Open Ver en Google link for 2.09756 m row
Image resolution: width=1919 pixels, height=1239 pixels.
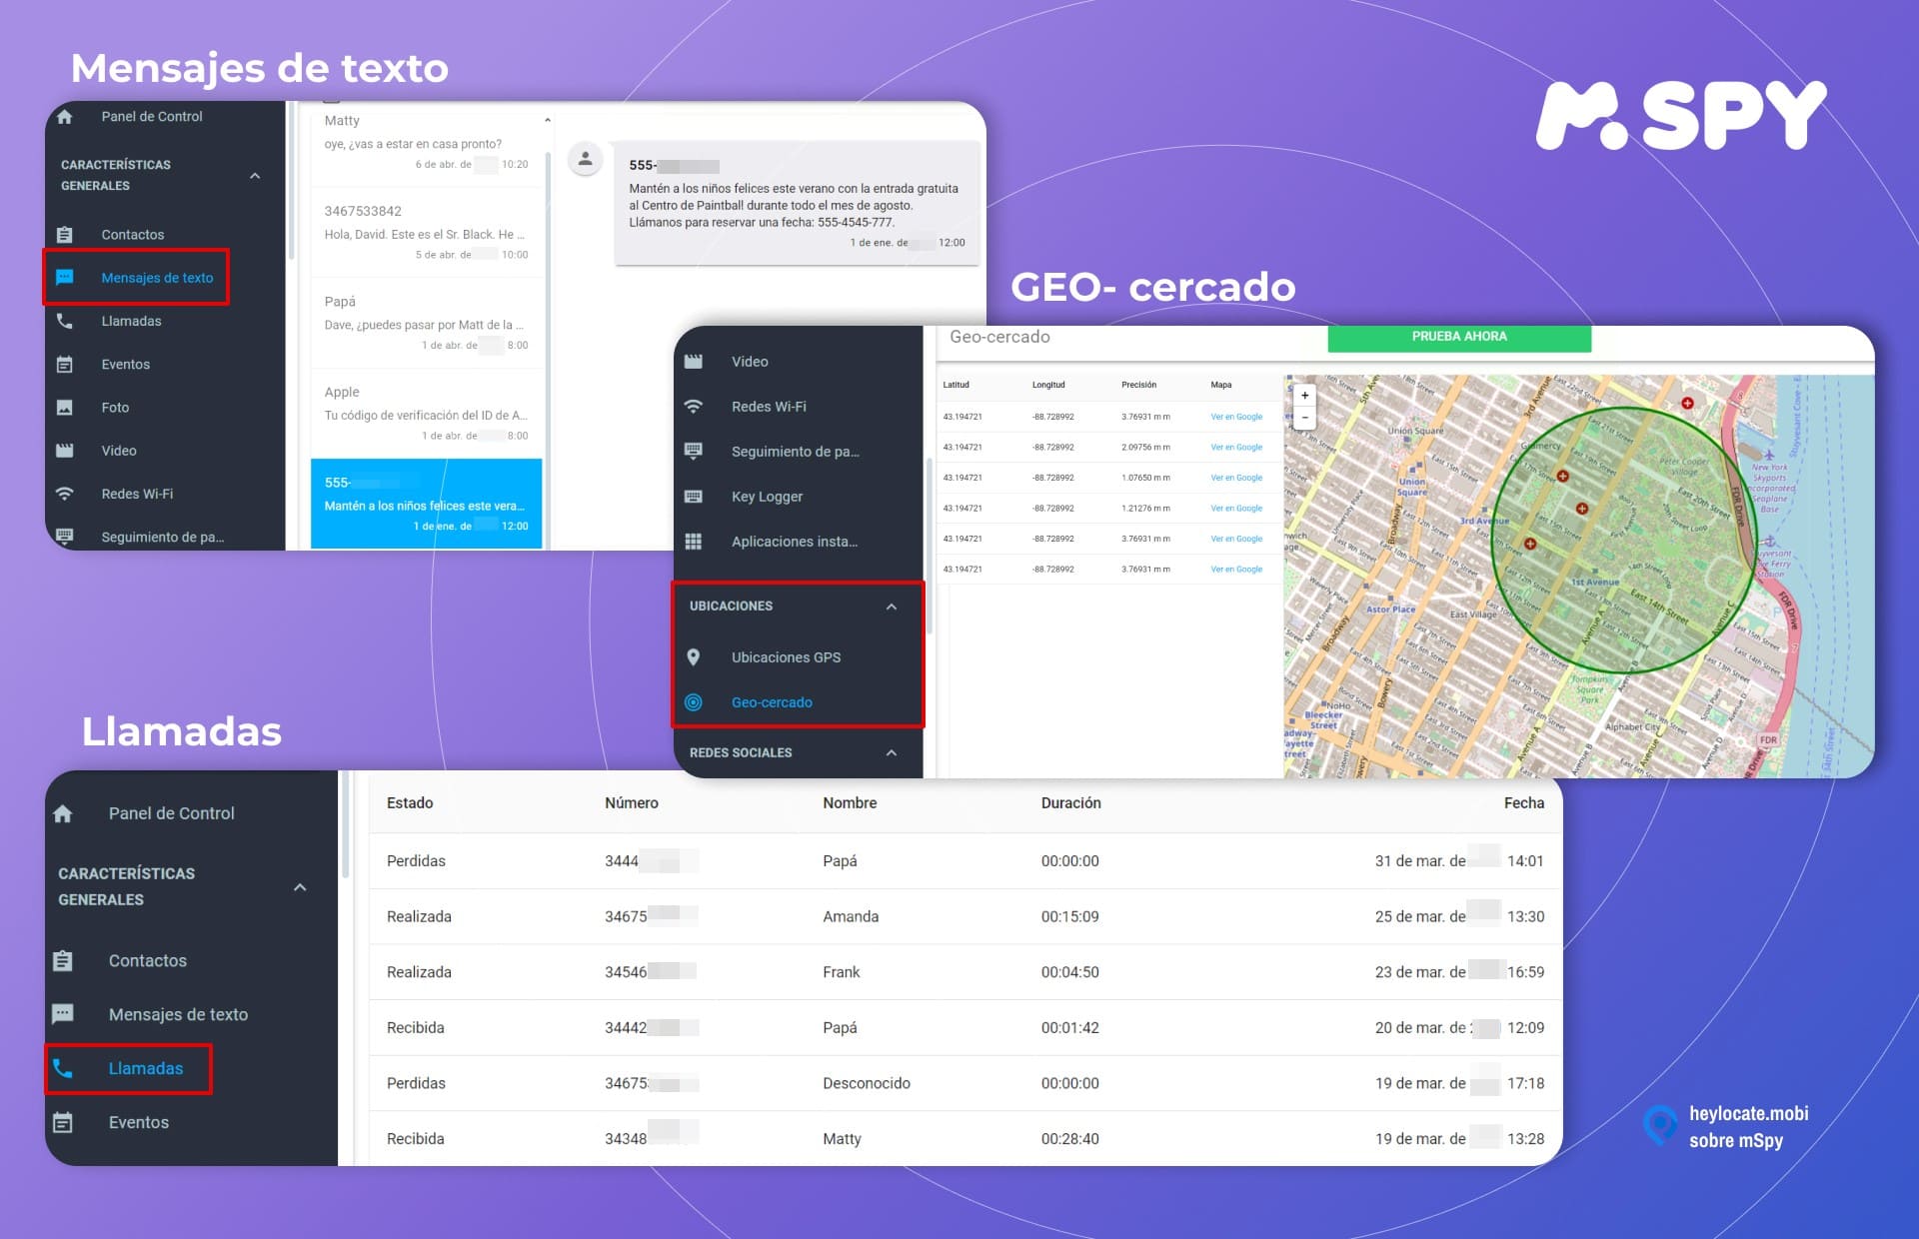pos(1236,448)
